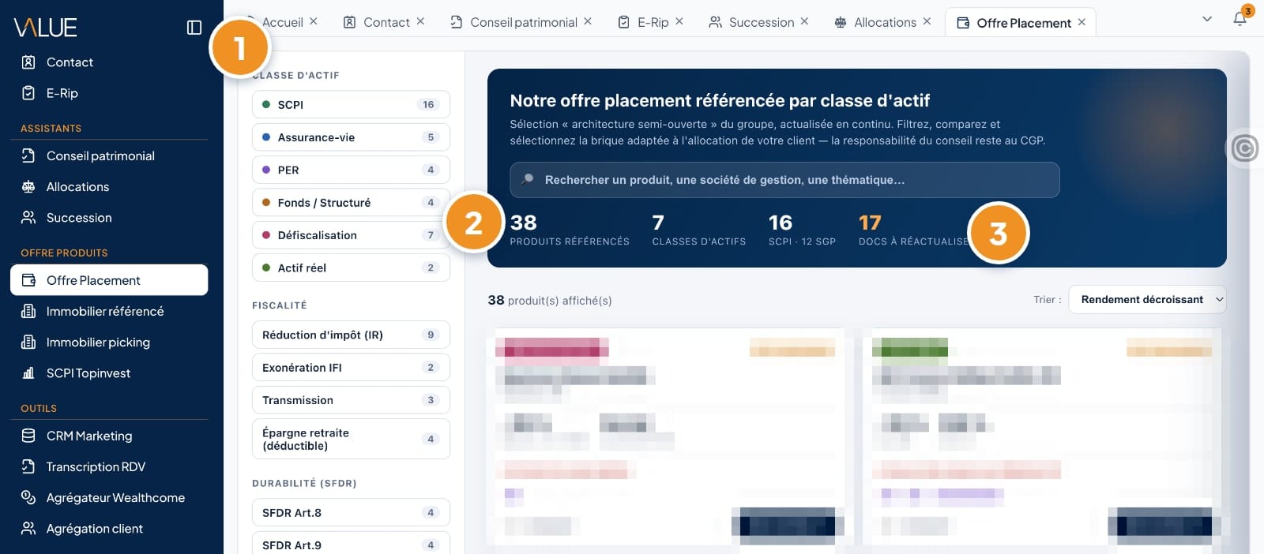This screenshot has width=1264, height=554.
Task: Click the Allocations scale icon in the sidebar
Action: click(x=28, y=187)
